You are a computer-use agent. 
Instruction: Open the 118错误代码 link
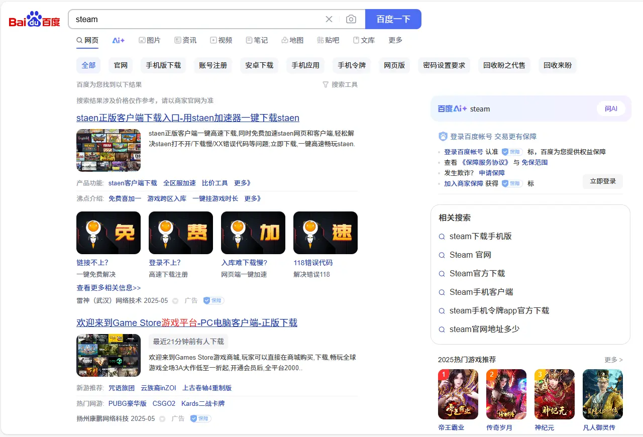click(x=313, y=263)
